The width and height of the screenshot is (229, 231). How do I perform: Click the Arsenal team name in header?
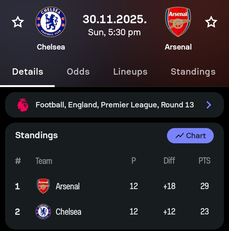178,47
